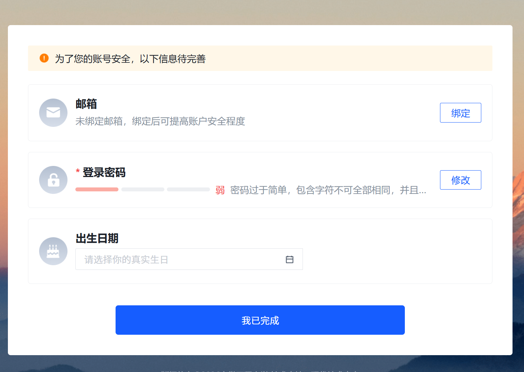524x372 pixels.
Task: Click the last gray password strength segment
Action: coord(188,190)
